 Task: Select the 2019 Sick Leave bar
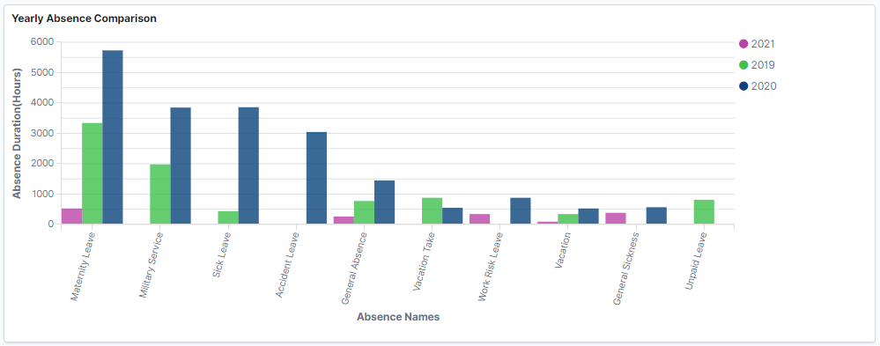pos(228,217)
